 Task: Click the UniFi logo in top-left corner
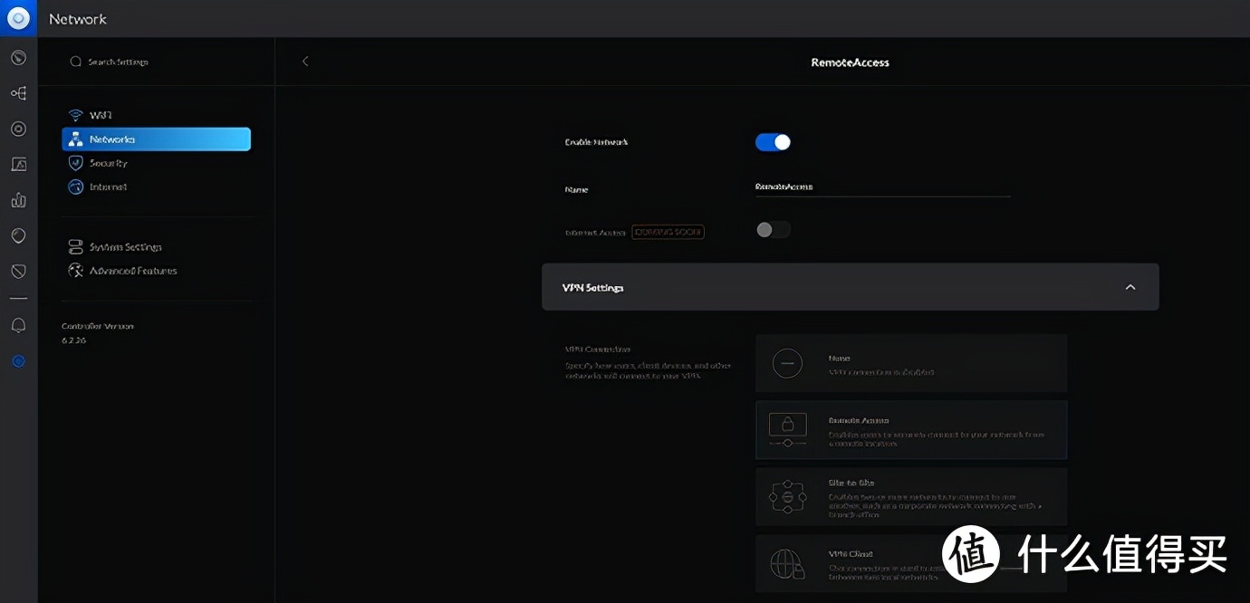tap(18, 18)
